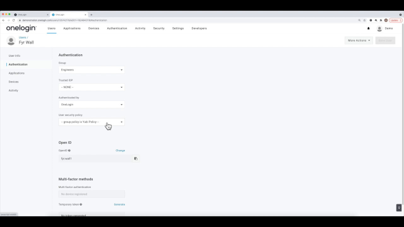404x227 pixels.
Task: Open the Security menu in top navigation
Action: (158, 28)
